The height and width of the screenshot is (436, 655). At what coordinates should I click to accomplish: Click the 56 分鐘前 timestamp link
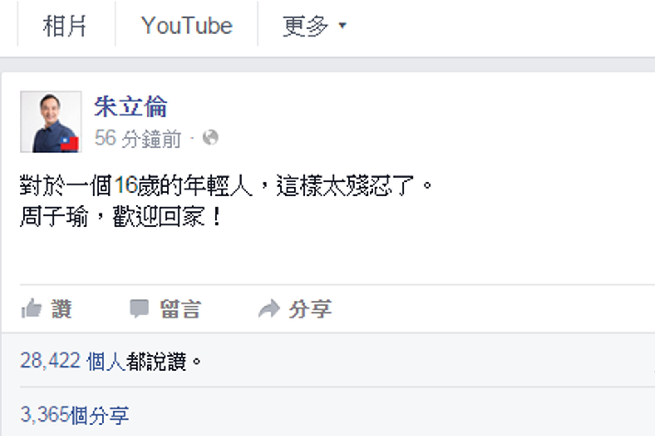tap(138, 138)
